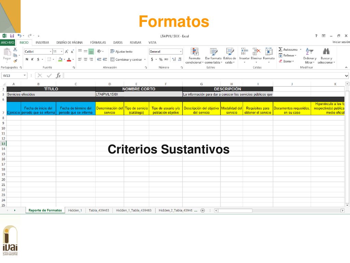Image resolution: width=350 pixels, height=263 pixels.
Task: Increase decimal places
Action: click(174, 59)
